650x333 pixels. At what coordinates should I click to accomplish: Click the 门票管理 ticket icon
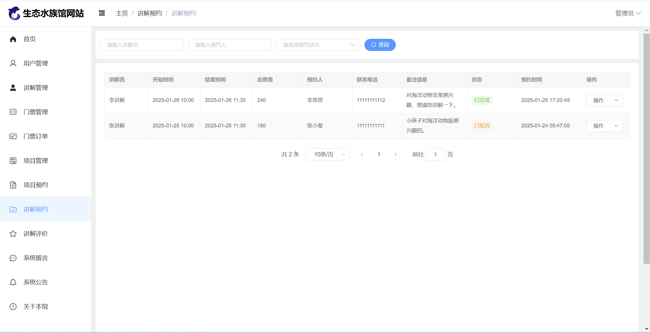(13, 112)
